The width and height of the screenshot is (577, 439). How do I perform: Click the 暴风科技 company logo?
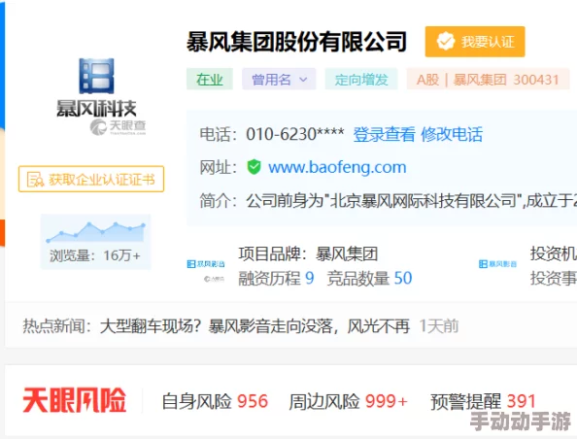coord(96,87)
